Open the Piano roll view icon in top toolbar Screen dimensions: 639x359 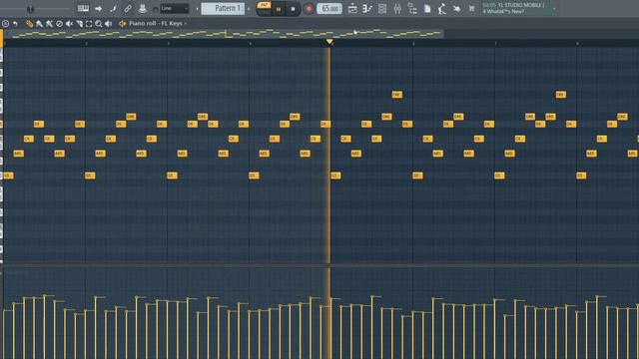click(367, 9)
